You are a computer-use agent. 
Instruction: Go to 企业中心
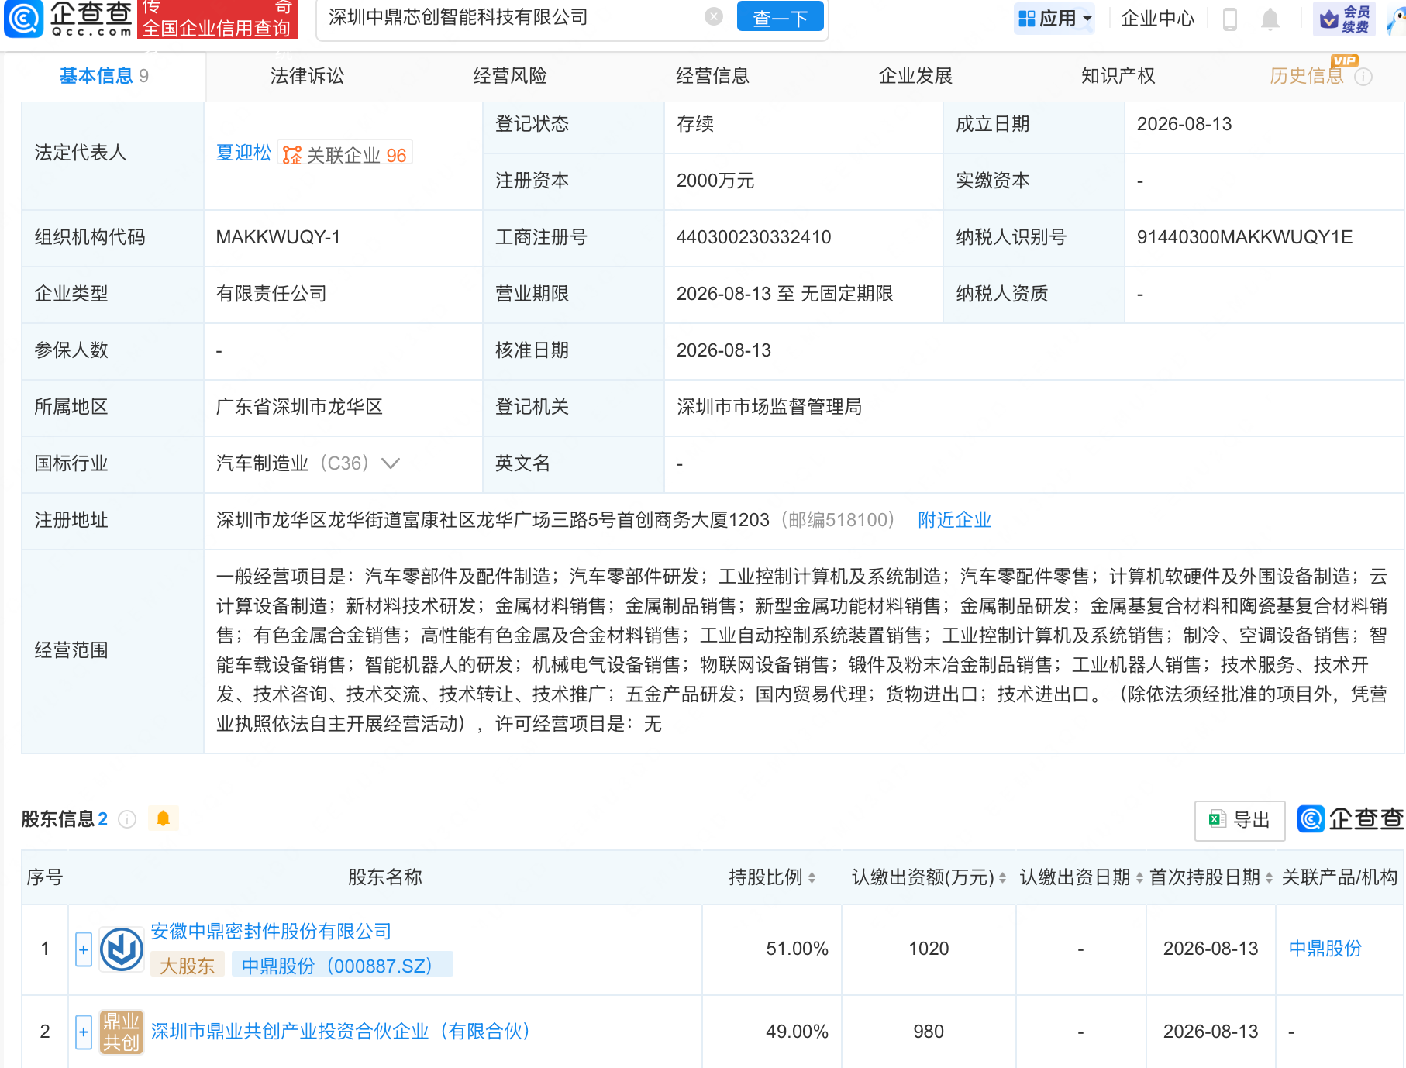1158,18
